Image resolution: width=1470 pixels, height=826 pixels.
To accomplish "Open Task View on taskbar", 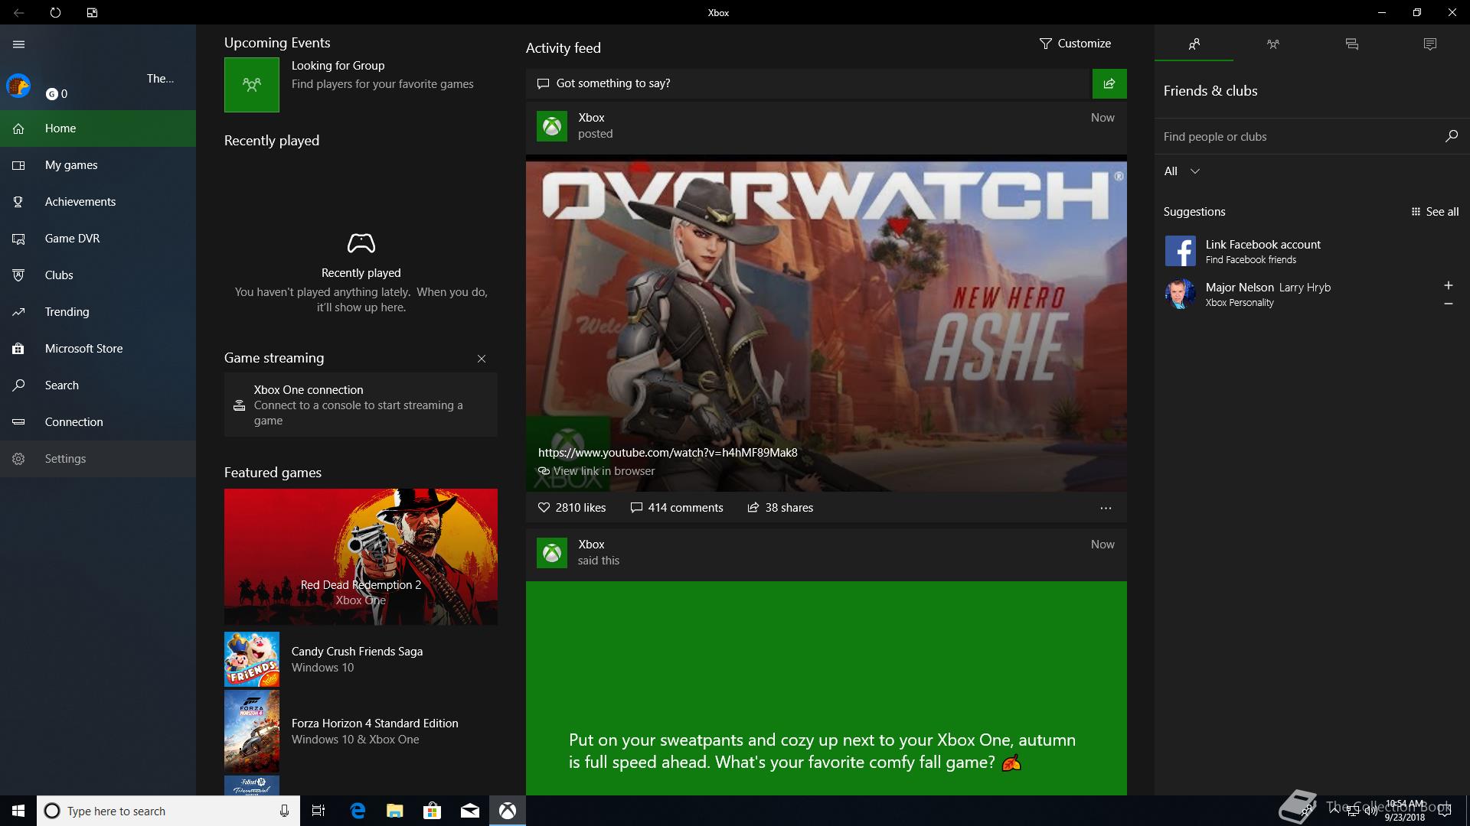I will point(318,811).
